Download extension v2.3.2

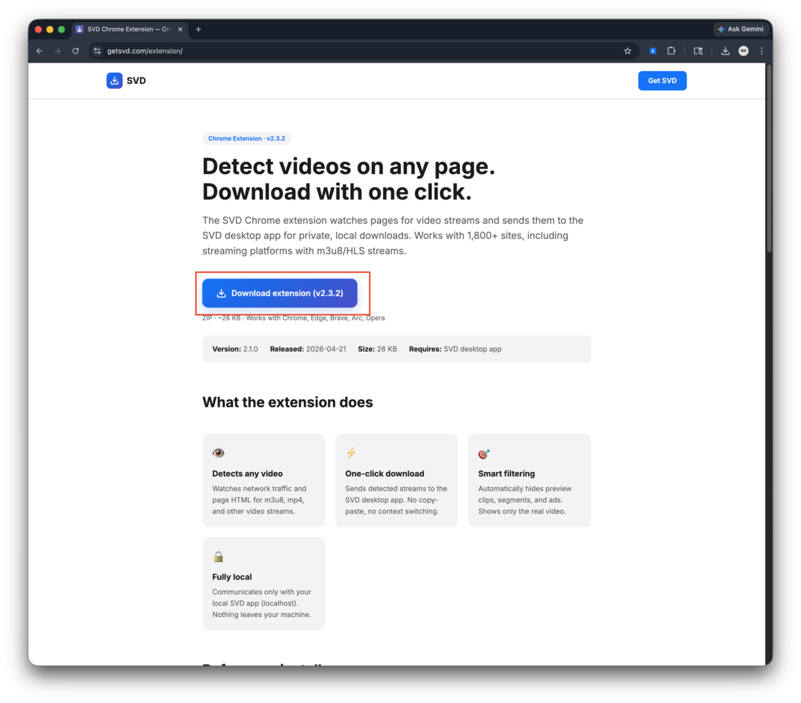pos(280,293)
